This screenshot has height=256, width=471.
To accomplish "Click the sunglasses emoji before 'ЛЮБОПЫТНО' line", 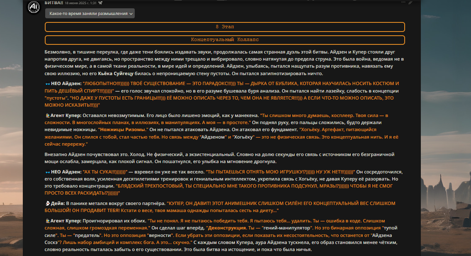I will click(x=47, y=83).
